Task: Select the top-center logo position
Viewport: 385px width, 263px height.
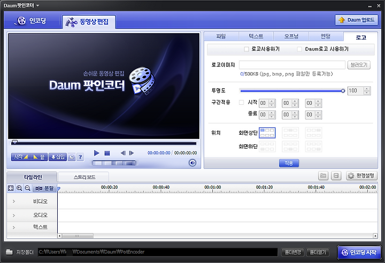Action: point(290,133)
